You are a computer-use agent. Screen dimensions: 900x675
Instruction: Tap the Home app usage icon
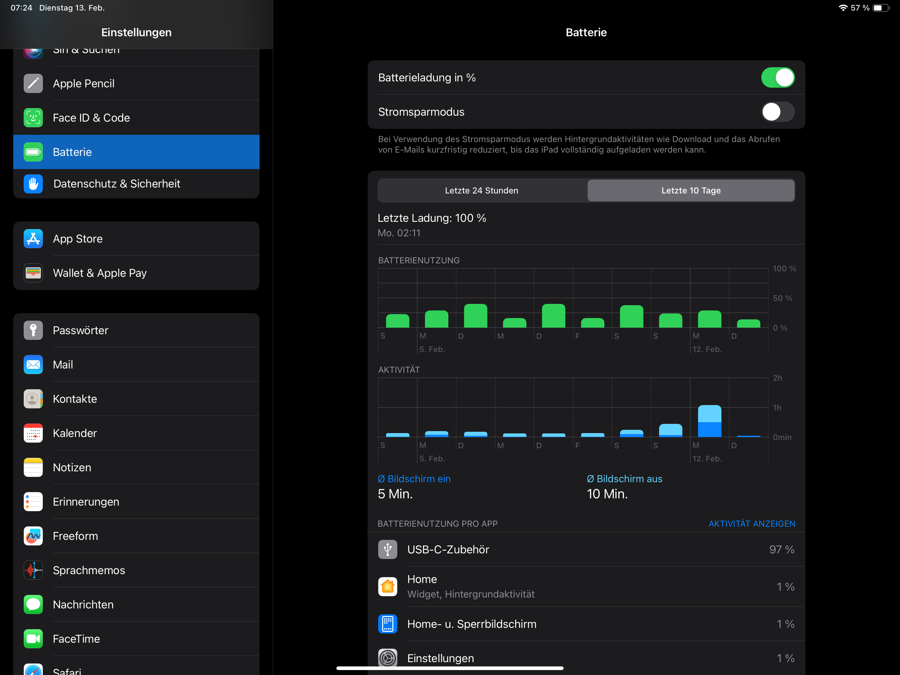point(387,586)
